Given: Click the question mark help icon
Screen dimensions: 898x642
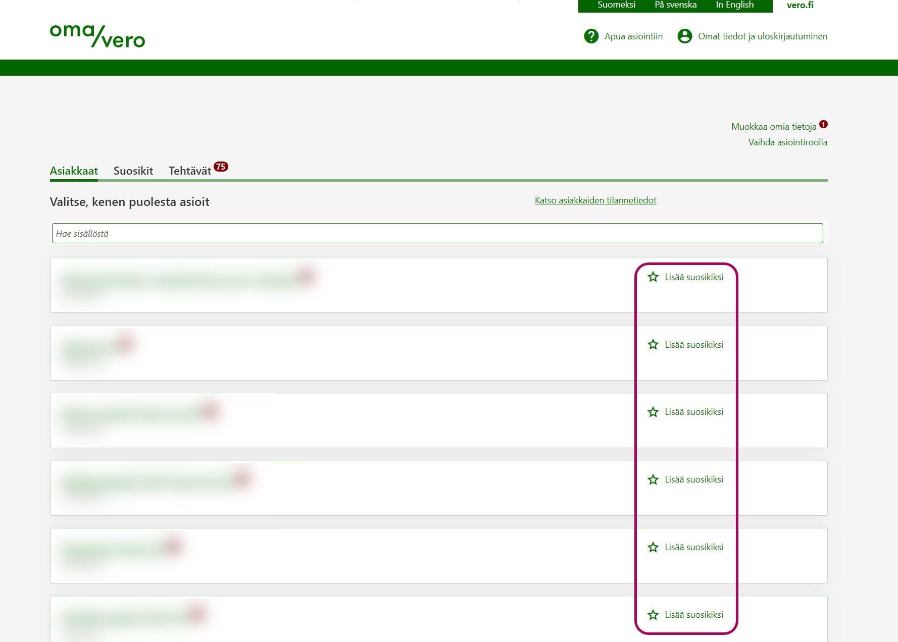Looking at the screenshot, I should point(591,36).
